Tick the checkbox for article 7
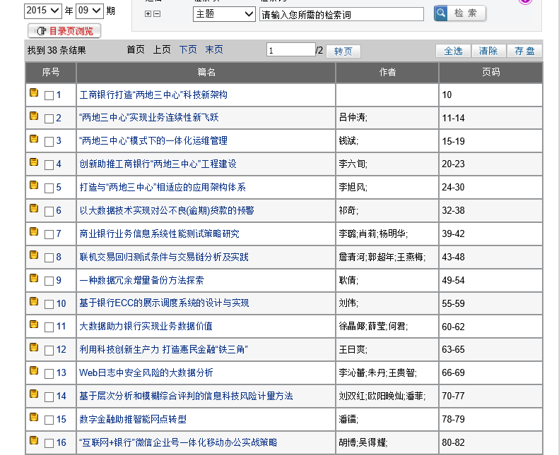 pyautogui.click(x=49, y=234)
